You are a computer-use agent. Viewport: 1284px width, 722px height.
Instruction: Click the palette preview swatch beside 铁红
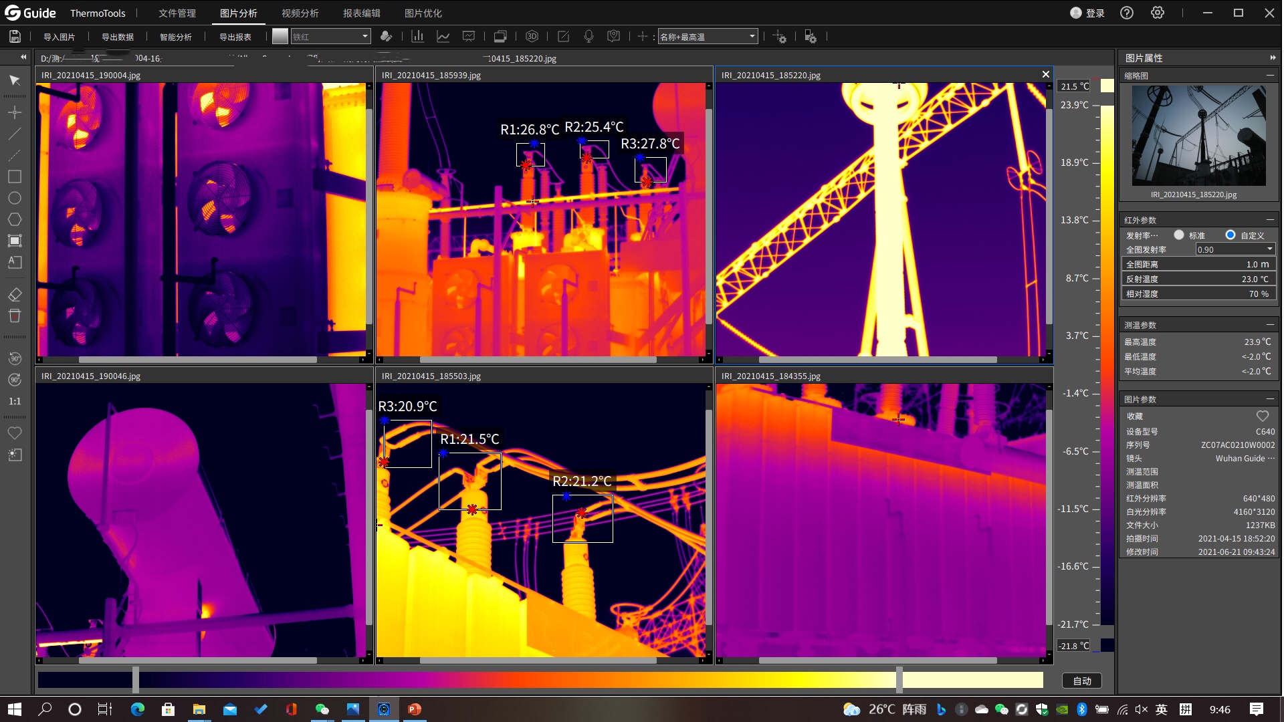tap(280, 37)
